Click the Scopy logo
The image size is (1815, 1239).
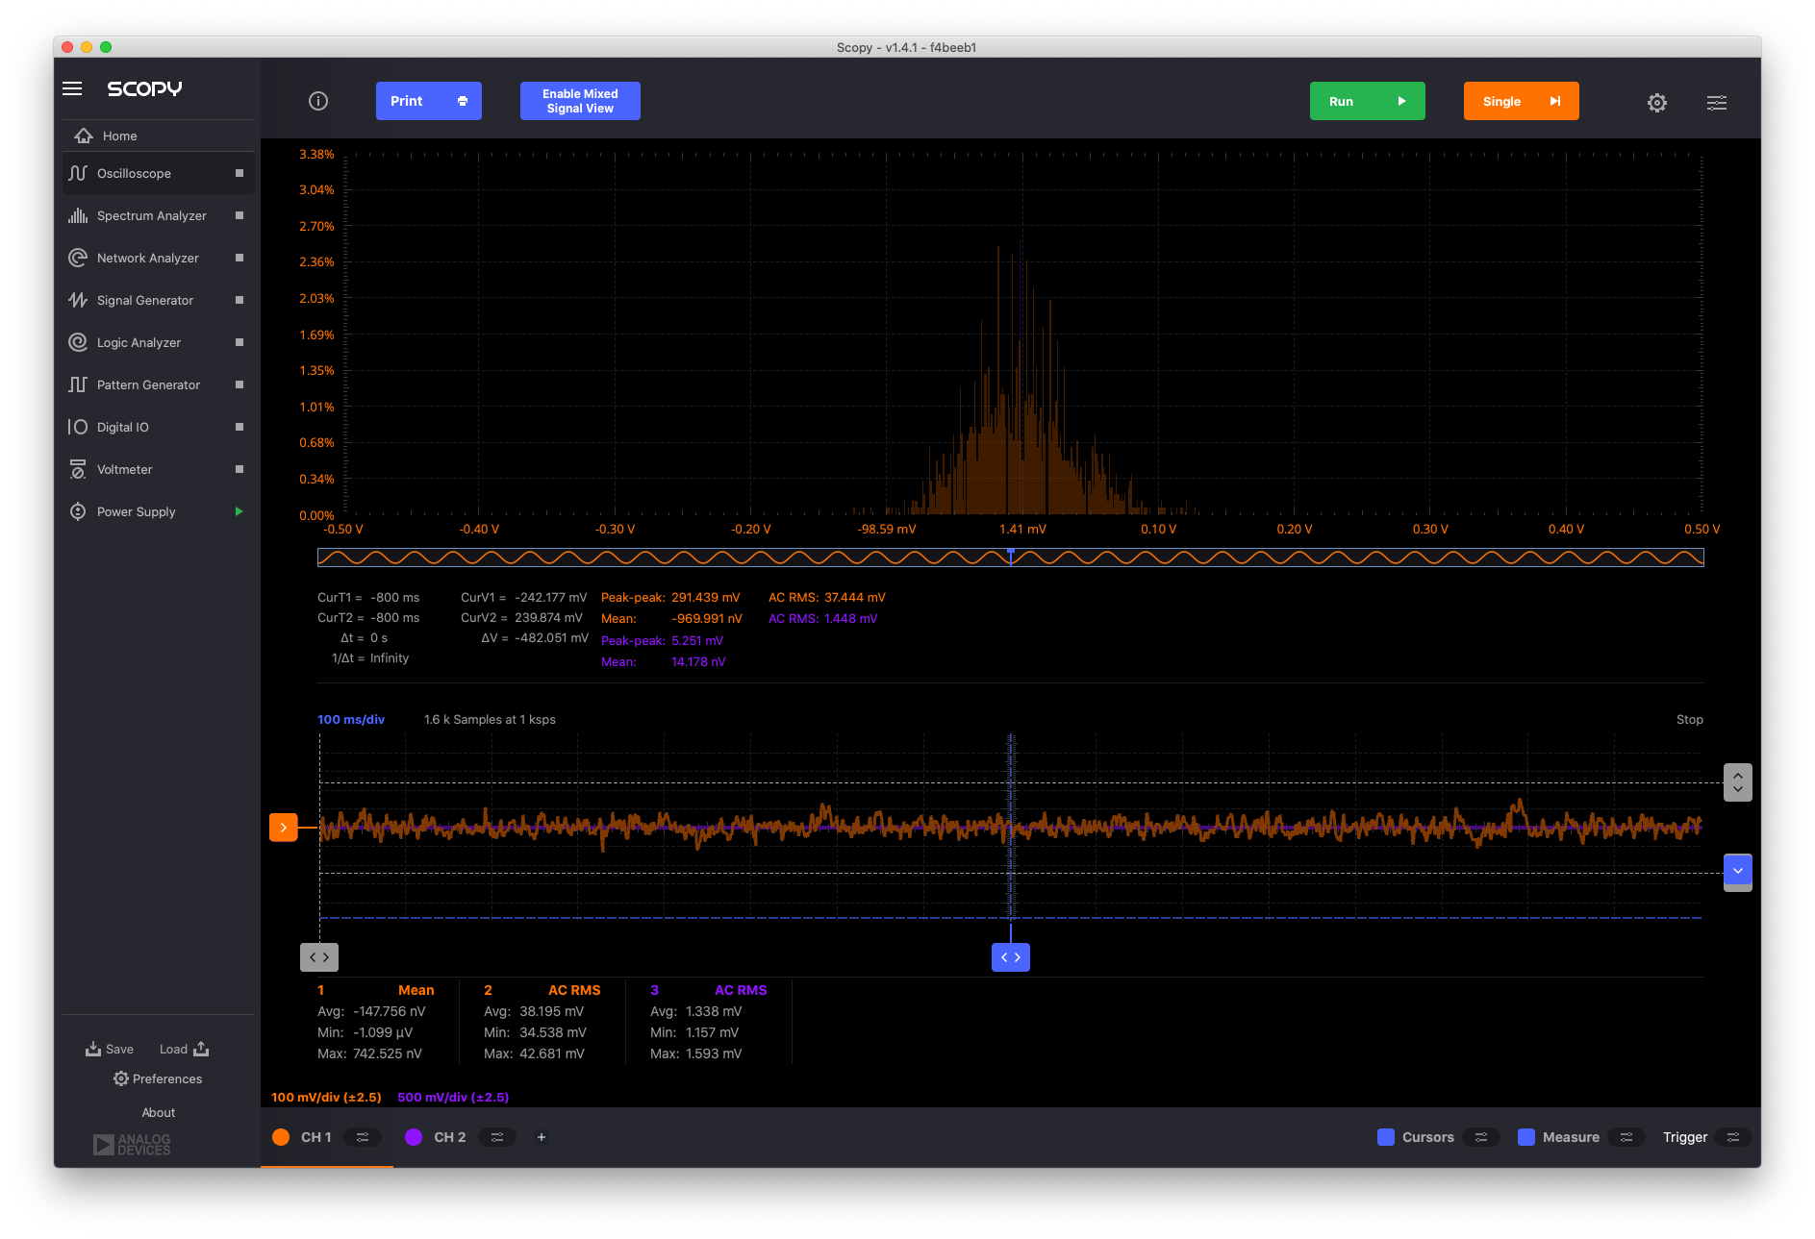coord(144,88)
